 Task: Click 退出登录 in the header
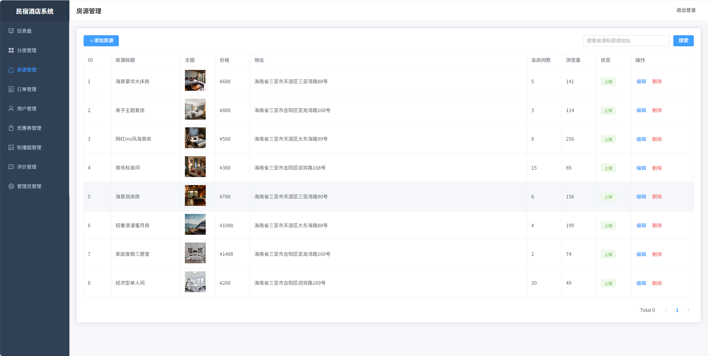tap(686, 10)
